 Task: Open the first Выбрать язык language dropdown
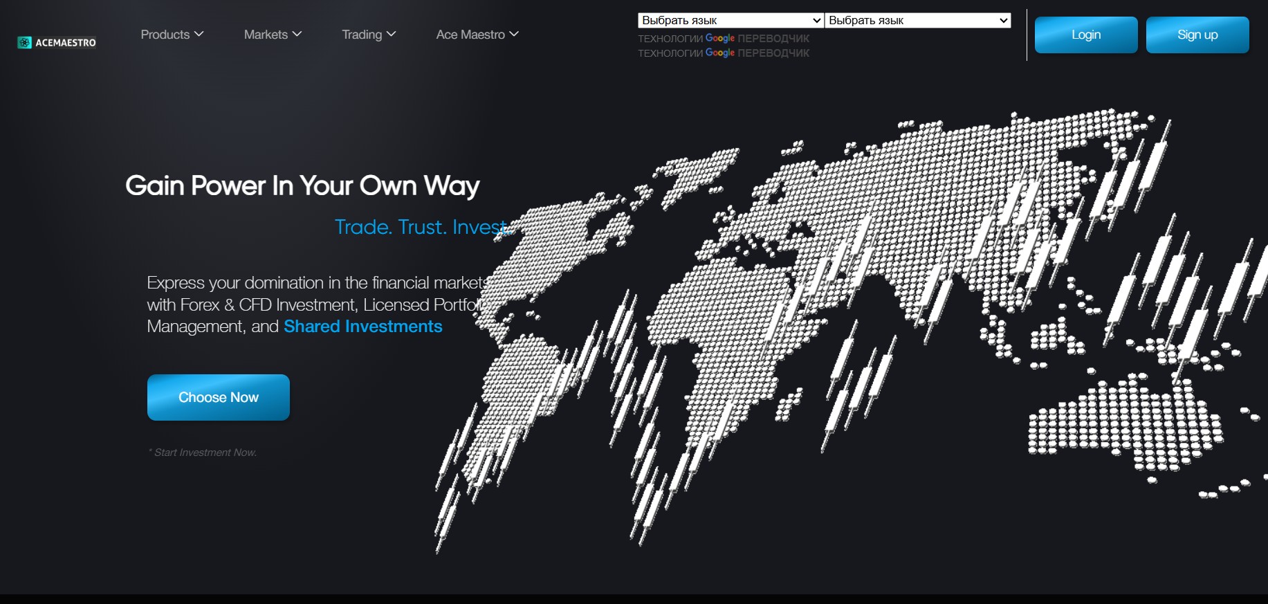click(x=731, y=21)
